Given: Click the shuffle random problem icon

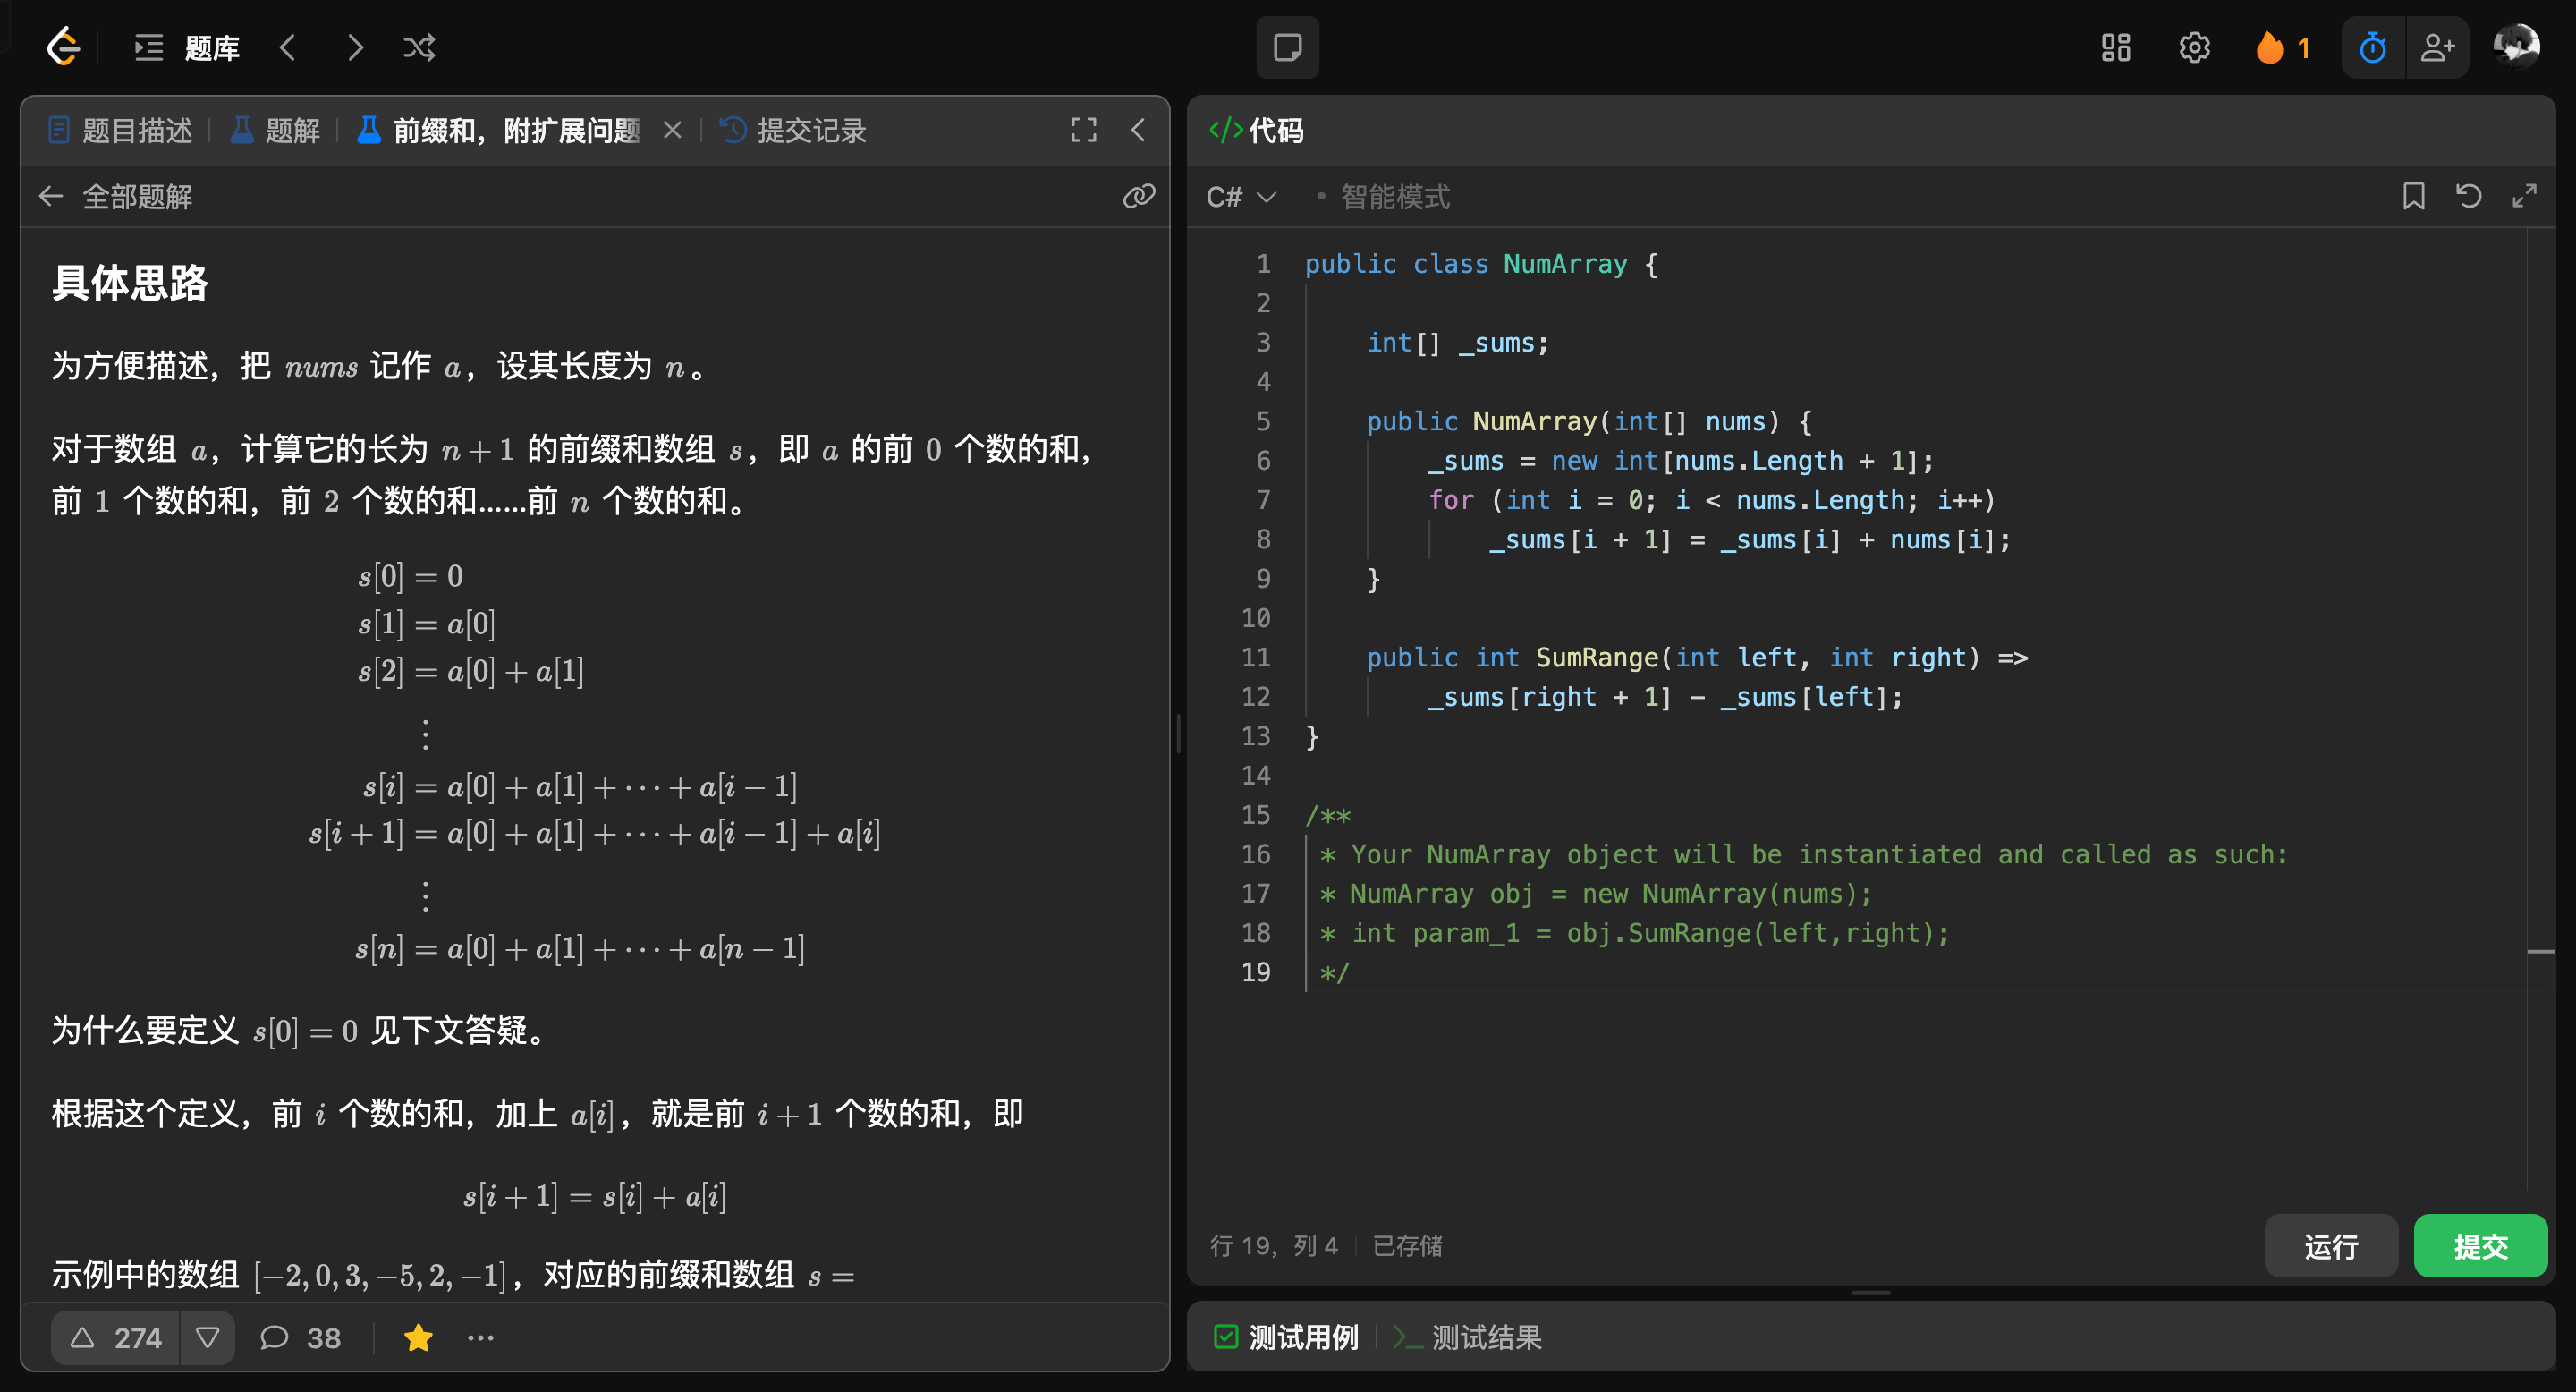Looking at the screenshot, I should 419,47.
